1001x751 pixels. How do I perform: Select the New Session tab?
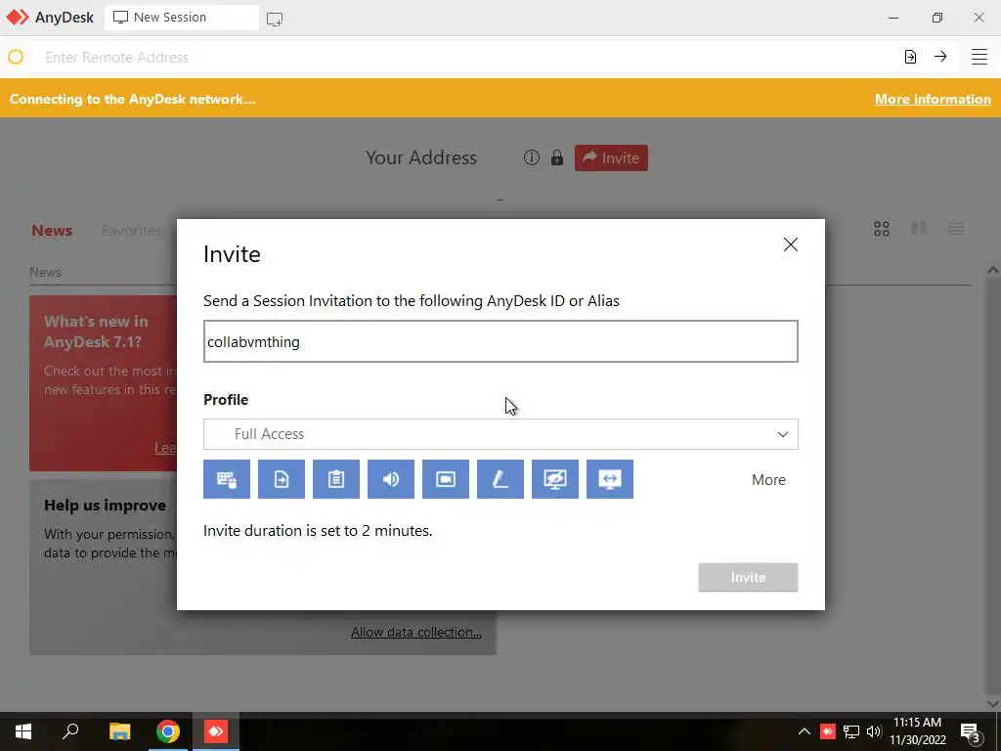(x=182, y=18)
